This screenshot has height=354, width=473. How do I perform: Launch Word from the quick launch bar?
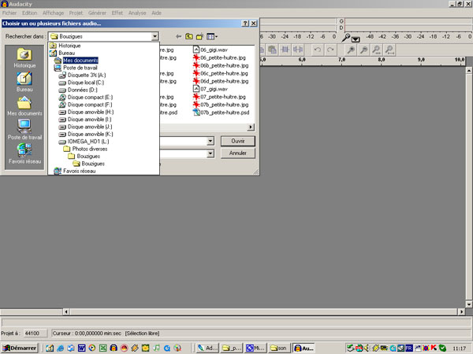81,348
